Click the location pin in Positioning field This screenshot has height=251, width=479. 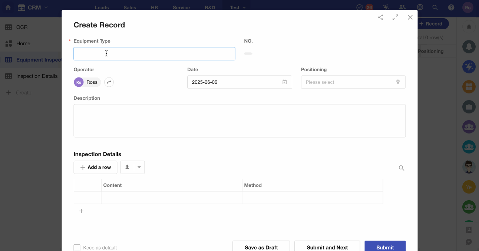[x=398, y=82]
